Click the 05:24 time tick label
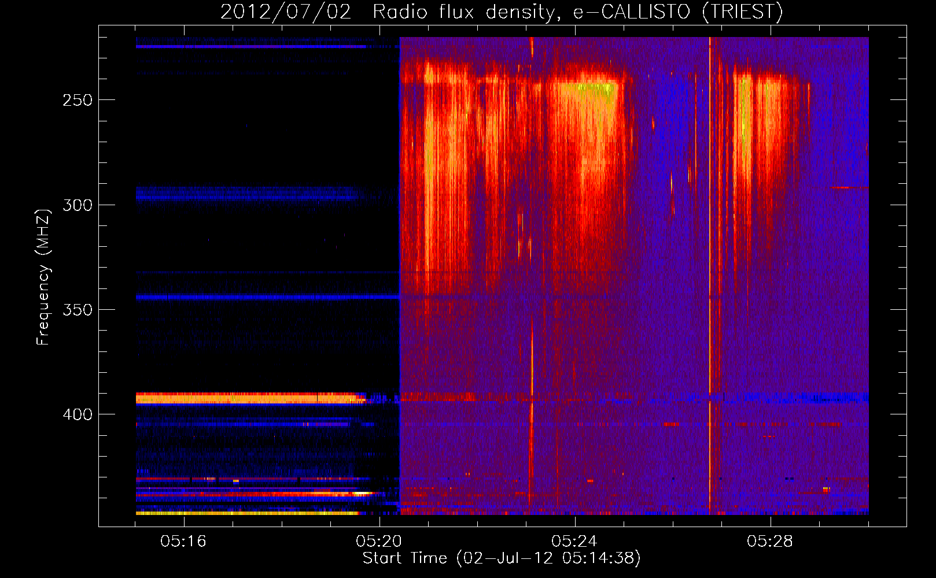The width and height of the screenshot is (936, 578). pos(574,542)
